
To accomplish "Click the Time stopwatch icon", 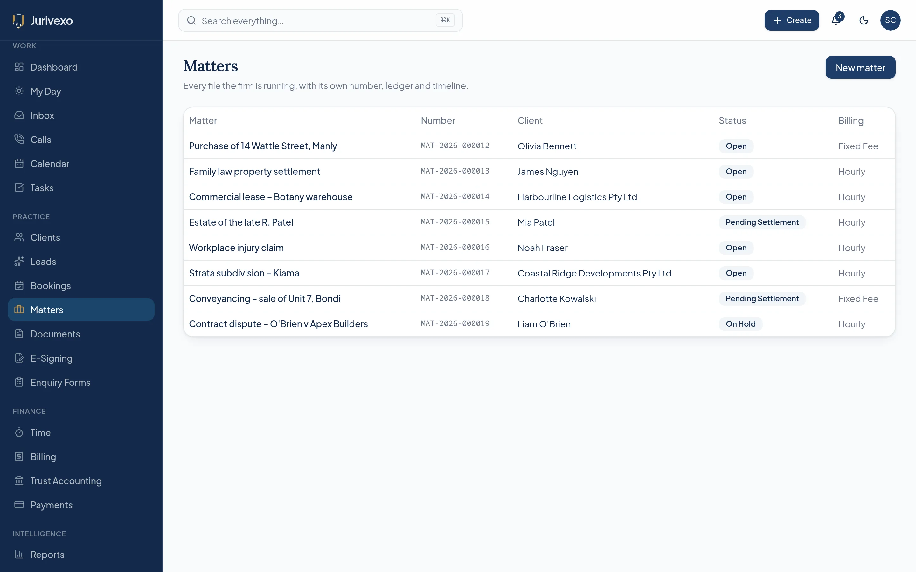I will coord(19,432).
